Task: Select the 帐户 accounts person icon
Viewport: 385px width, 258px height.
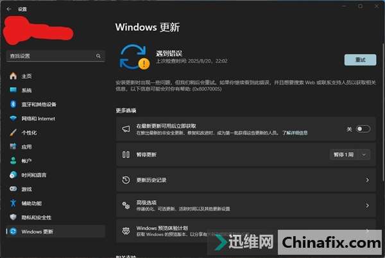Action: pyautogui.click(x=13, y=161)
